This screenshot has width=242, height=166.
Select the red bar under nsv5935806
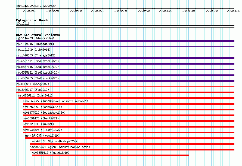(129, 132)
